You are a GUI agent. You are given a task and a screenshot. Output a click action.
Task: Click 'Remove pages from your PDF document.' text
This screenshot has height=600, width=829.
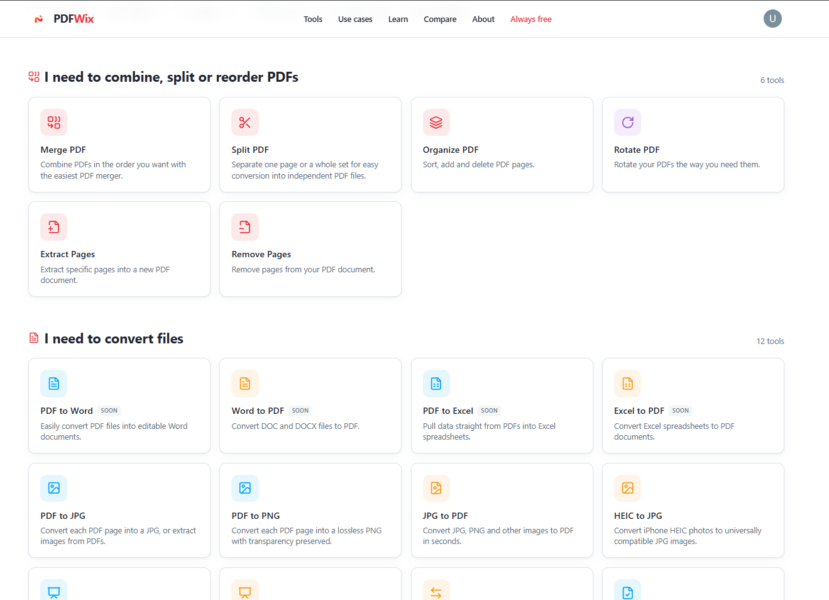tap(304, 270)
